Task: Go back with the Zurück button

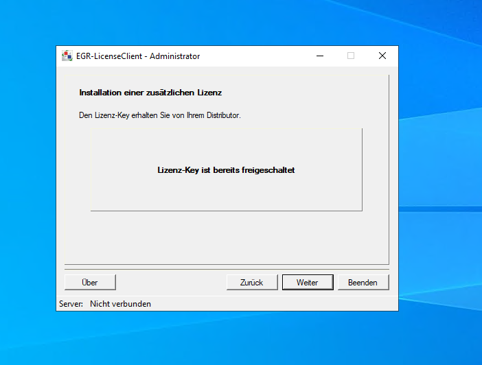Action: 252,283
